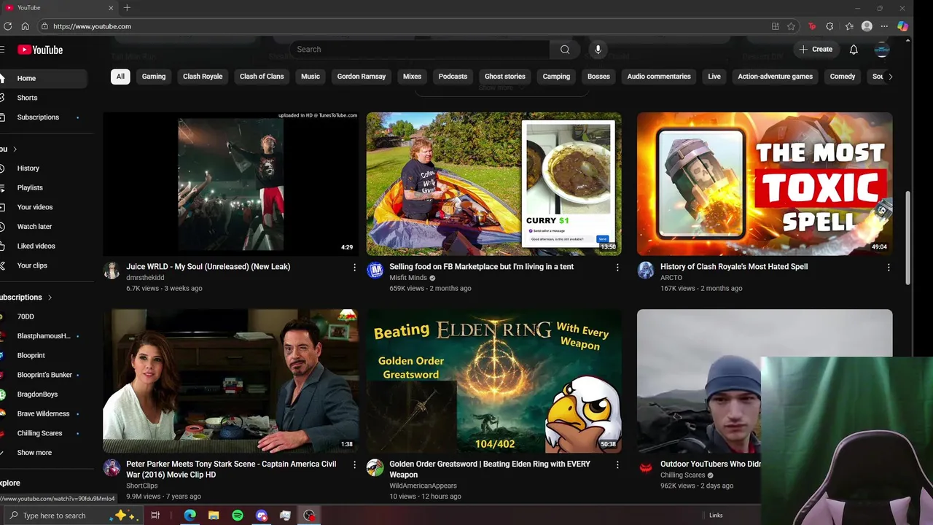Open Misfit Minds channel name link
933x525 pixels.
pos(408,278)
